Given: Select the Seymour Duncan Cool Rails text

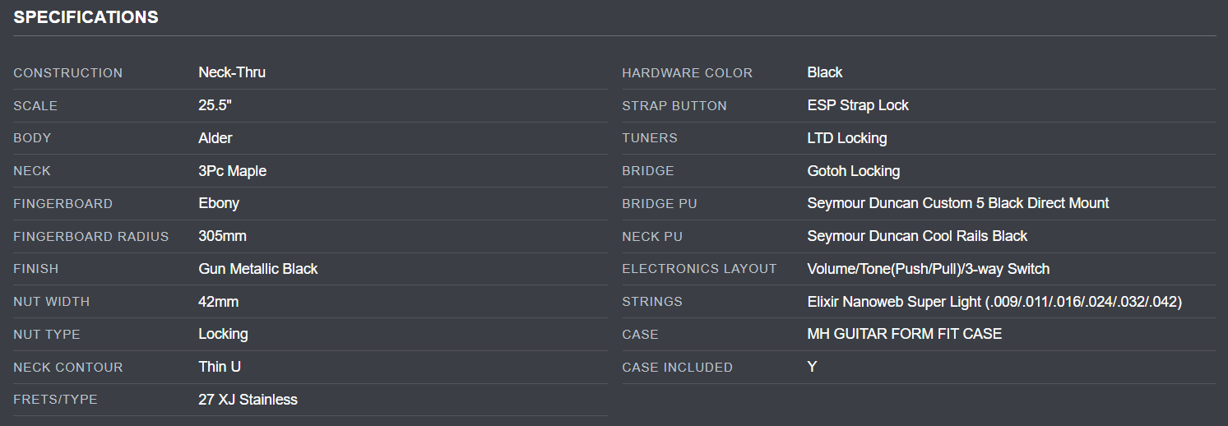Looking at the screenshot, I should (917, 236).
